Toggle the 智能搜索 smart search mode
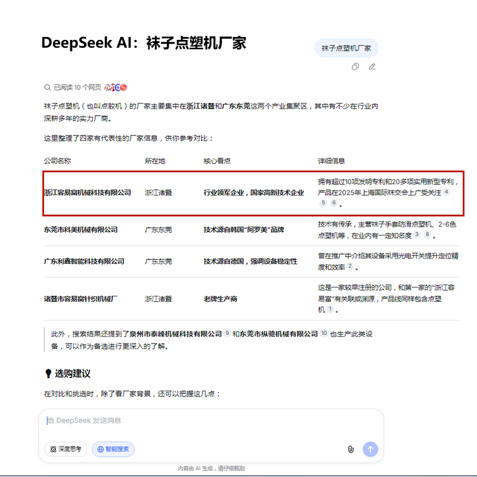 [113, 449]
